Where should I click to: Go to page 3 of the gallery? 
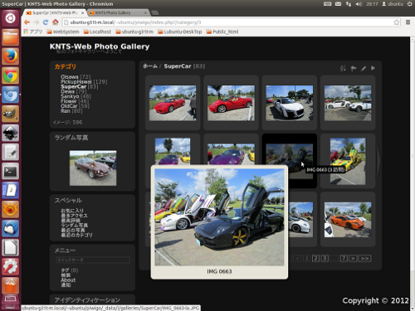point(325,259)
